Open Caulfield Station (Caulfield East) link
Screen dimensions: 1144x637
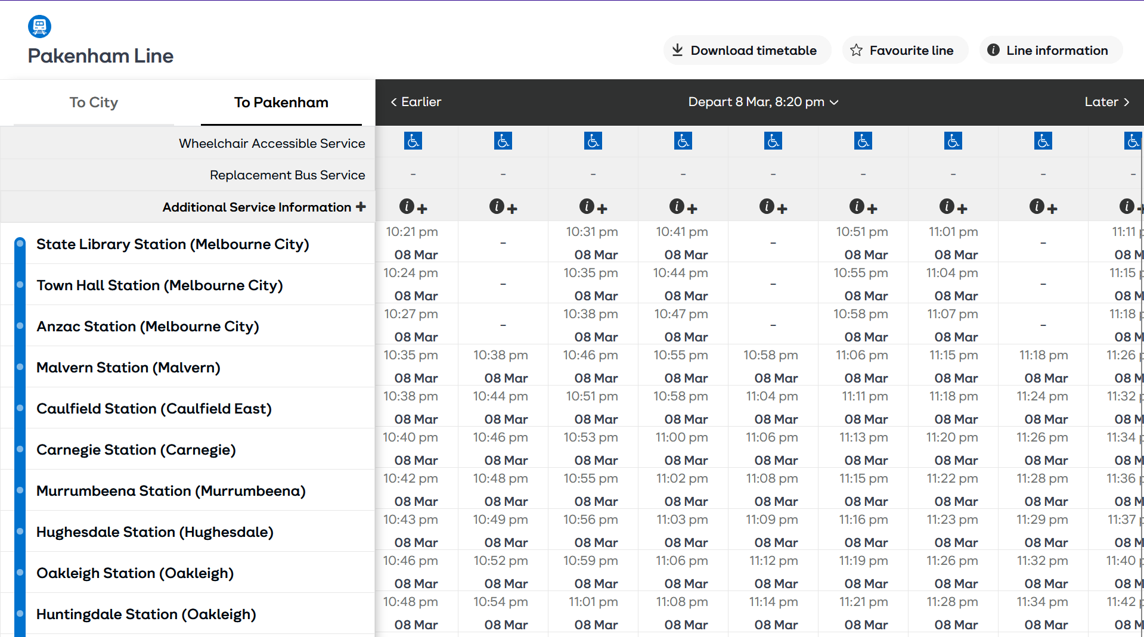(154, 409)
